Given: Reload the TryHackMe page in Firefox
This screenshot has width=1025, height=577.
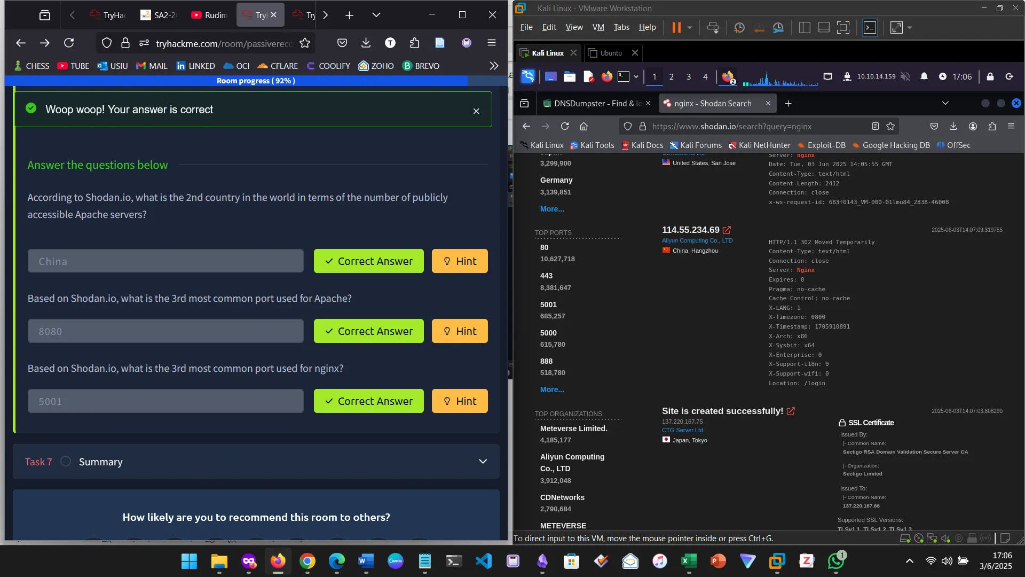Looking at the screenshot, I should pos(69,43).
